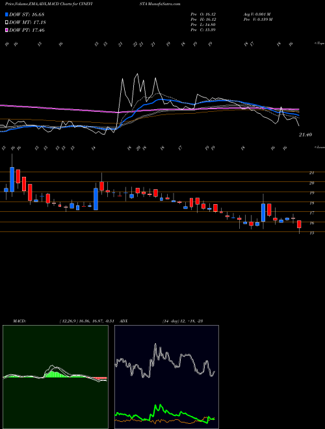Viewport: 325px width, 429px height.
Task: Click the 'Avg V: 0.001 M' value
Action: tap(257, 14)
